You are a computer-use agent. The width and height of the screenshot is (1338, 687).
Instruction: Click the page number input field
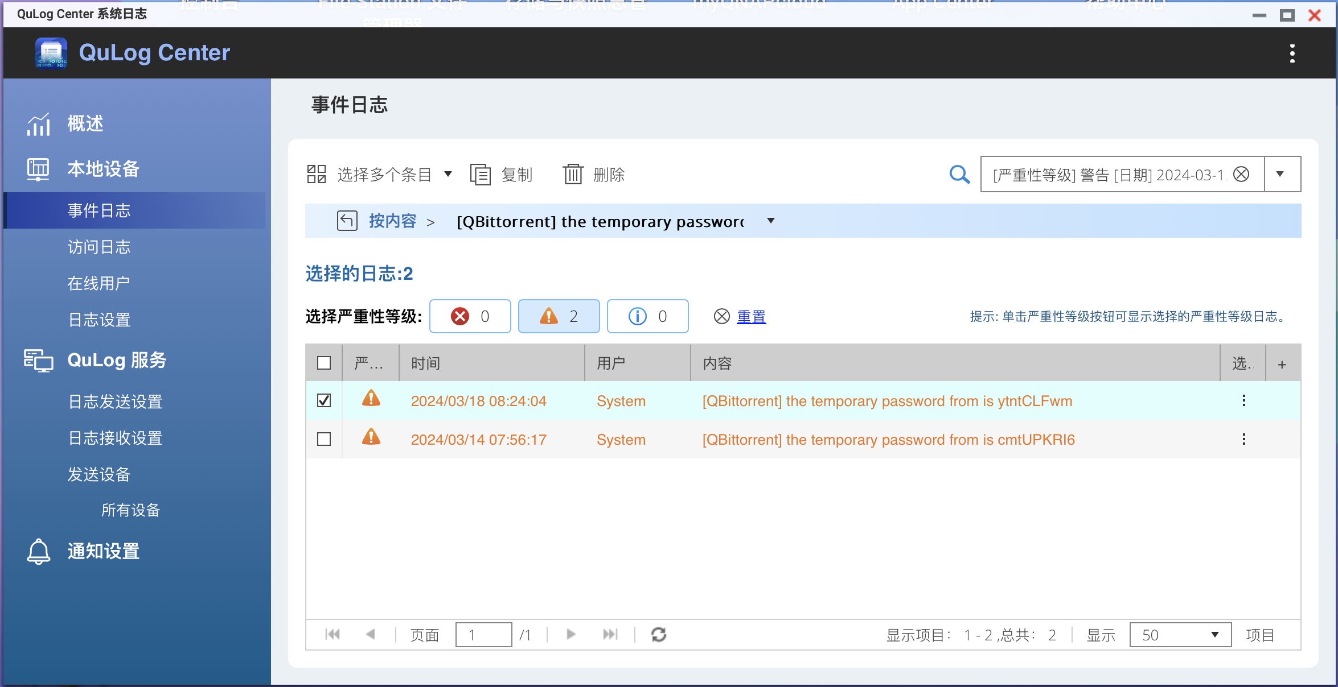click(483, 635)
